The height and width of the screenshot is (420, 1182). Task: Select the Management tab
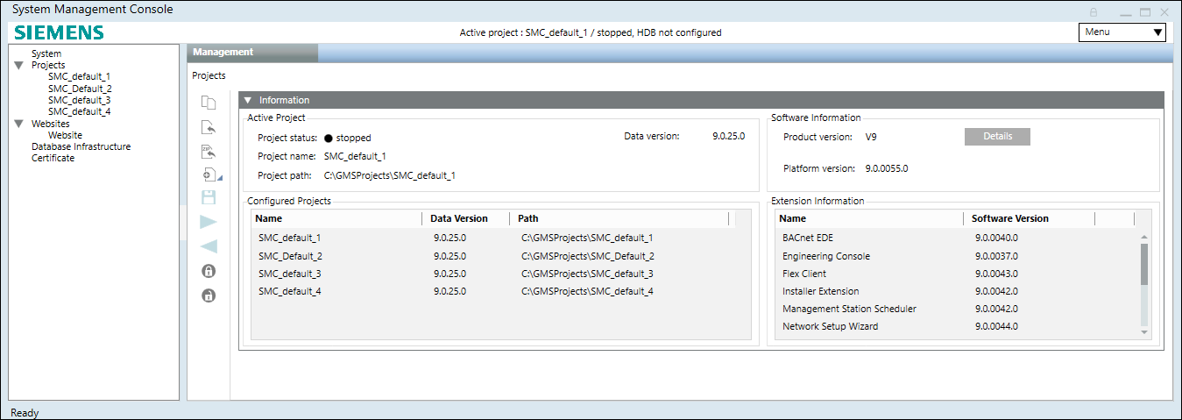click(x=252, y=52)
